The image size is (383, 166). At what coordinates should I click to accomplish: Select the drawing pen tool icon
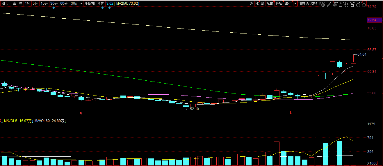pyautogui.click(x=329, y=5)
